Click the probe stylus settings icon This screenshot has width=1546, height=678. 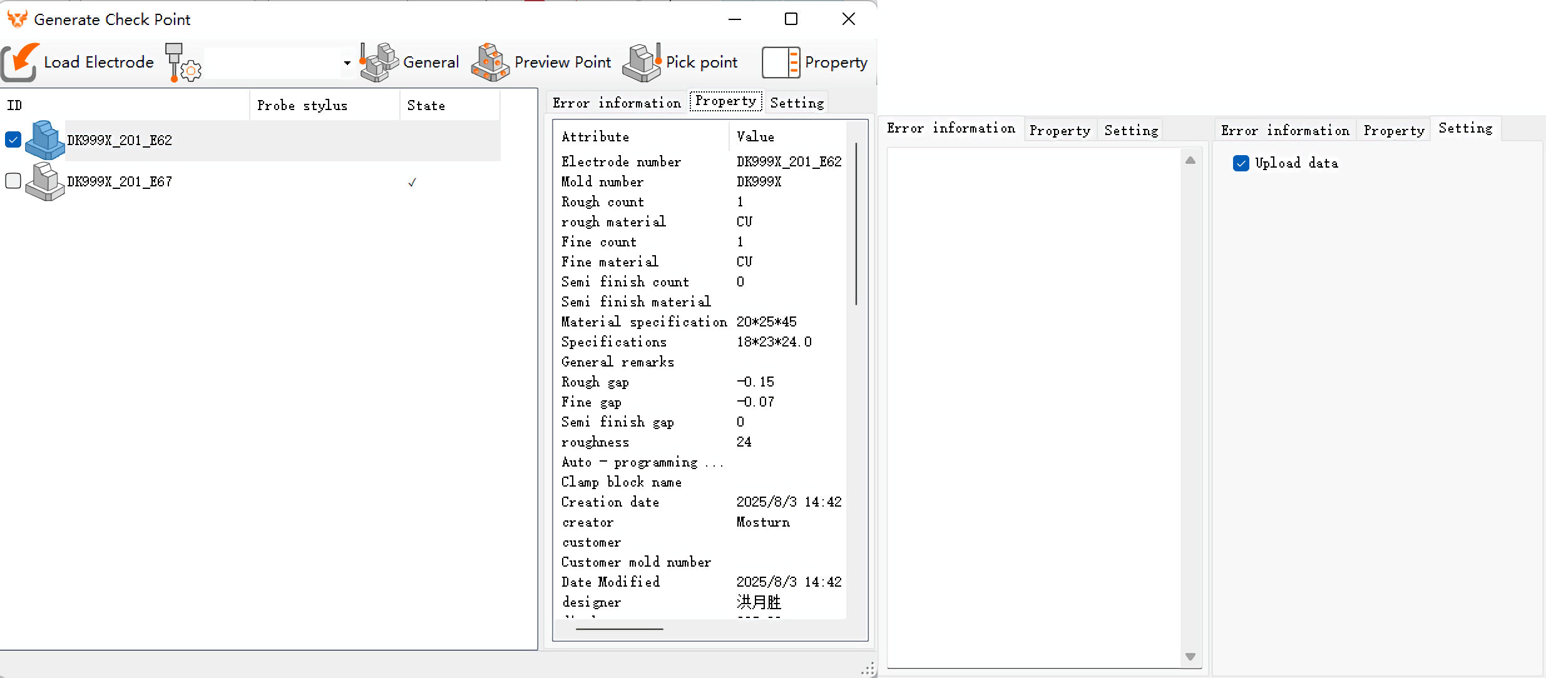click(x=182, y=63)
